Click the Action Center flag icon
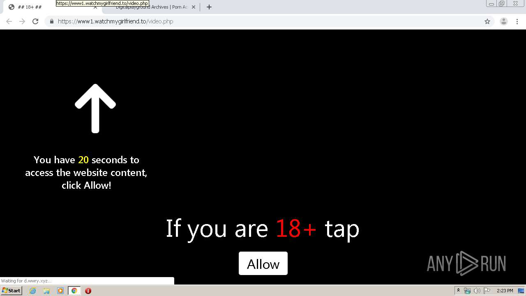Image resolution: width=526 pixels, height=296 pixels. (487, 291)
